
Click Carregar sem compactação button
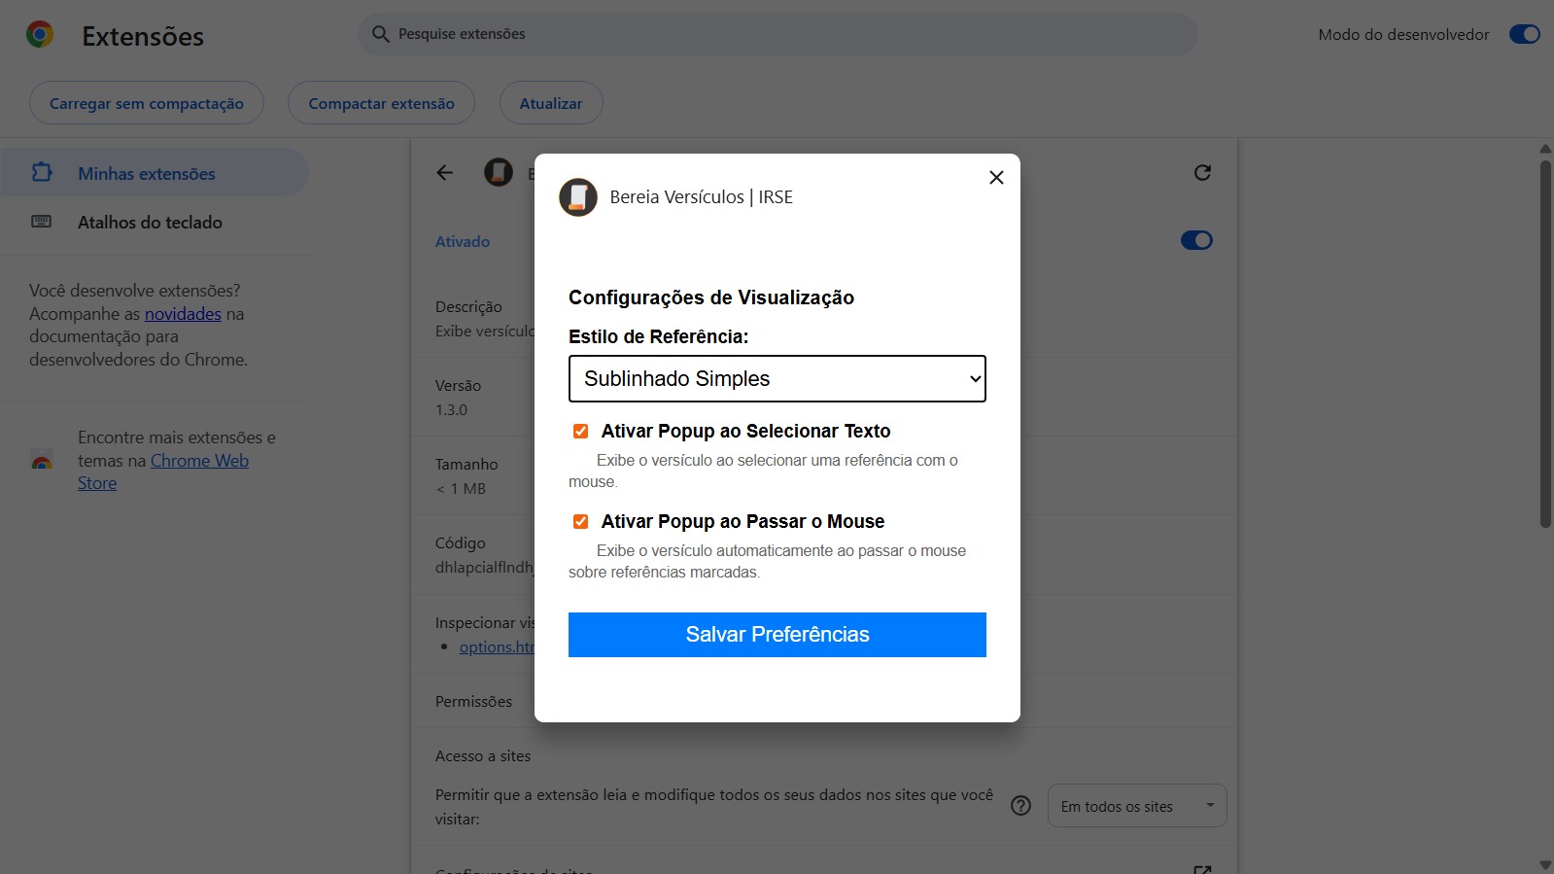point(147,103)
